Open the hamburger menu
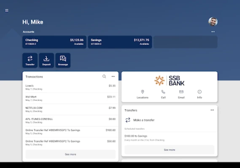 tap(7, 10)
